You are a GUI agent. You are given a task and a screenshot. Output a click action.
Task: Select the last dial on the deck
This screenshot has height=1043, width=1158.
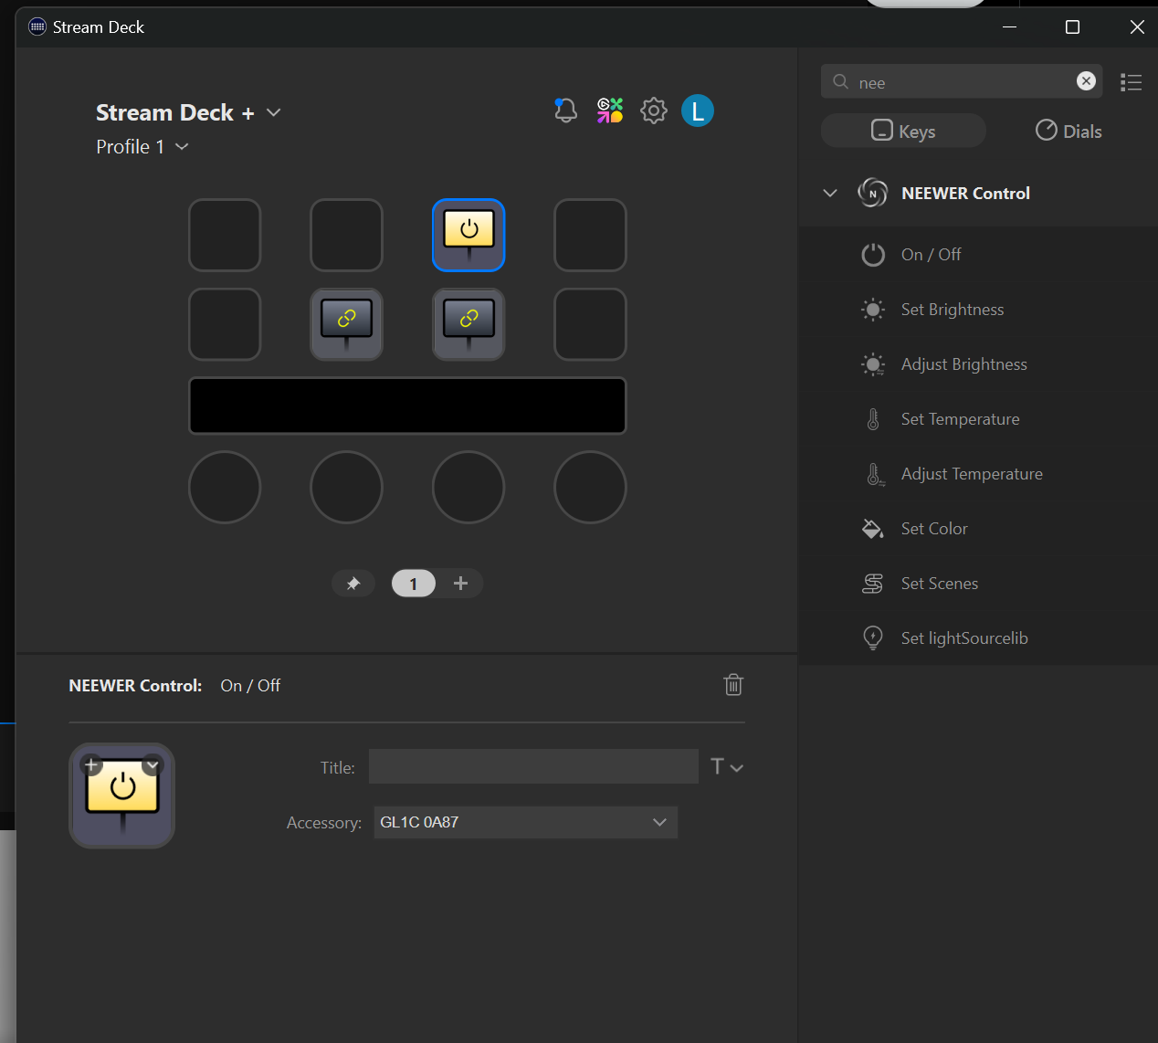590,487
